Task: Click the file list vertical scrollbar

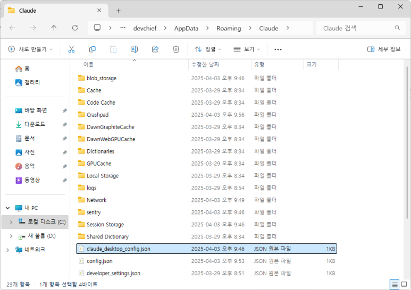Action: [x=407, y=143]
